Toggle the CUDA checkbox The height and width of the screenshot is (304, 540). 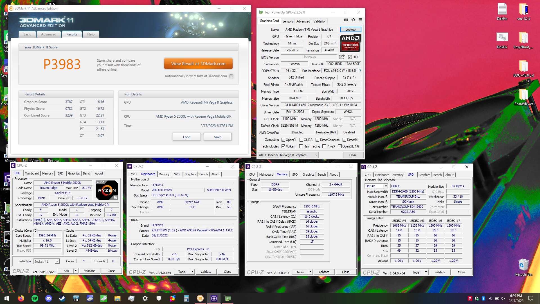pyautogui.click(x=301, y=140)
